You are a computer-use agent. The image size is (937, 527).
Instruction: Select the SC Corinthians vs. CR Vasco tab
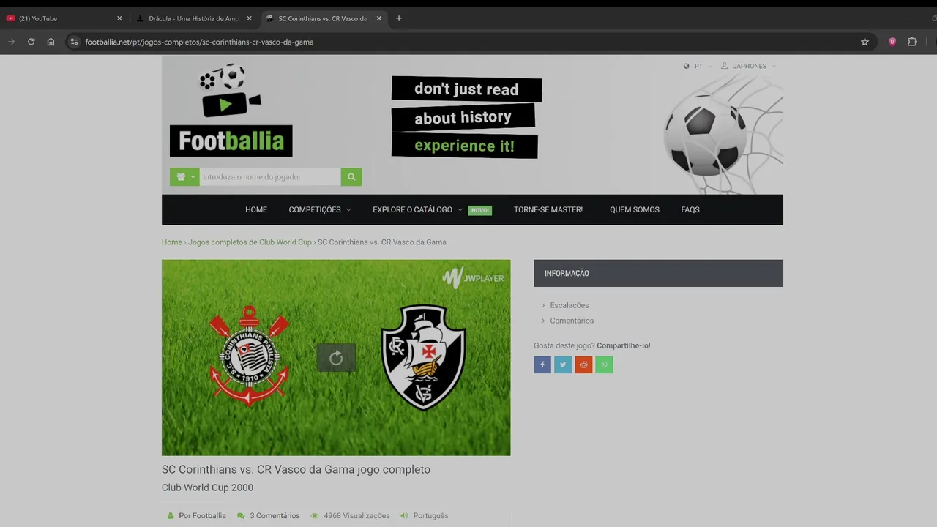click(324, 18)
